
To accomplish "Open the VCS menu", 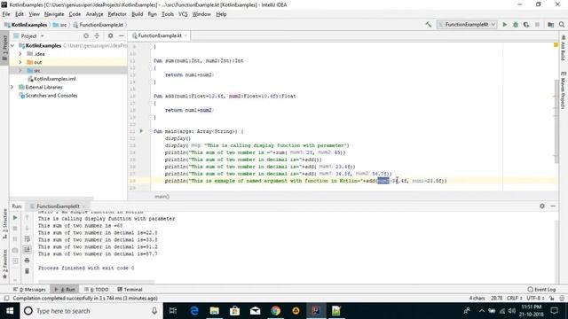I will pos(183,14).
